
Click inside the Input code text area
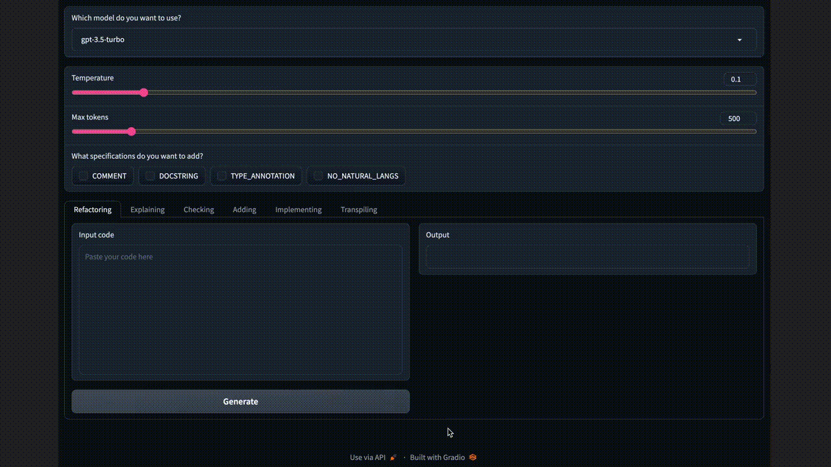point(240,309)
